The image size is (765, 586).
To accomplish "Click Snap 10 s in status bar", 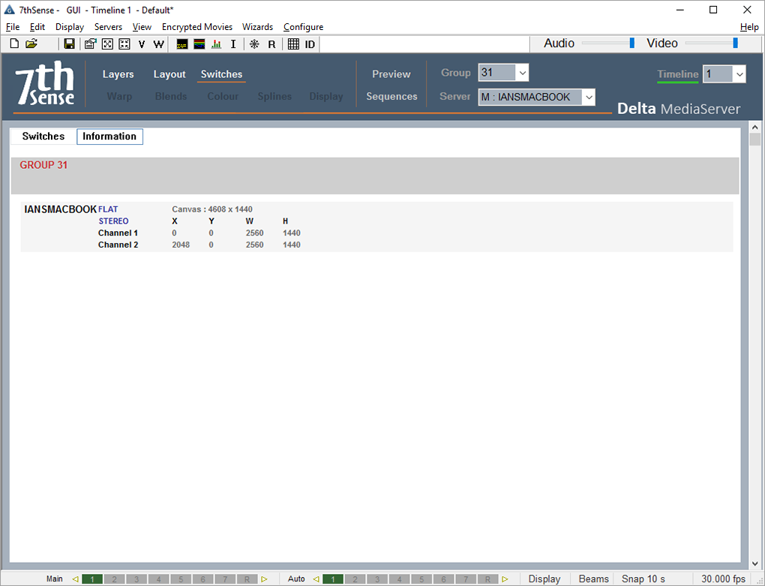I will click(x=643, y=579).
